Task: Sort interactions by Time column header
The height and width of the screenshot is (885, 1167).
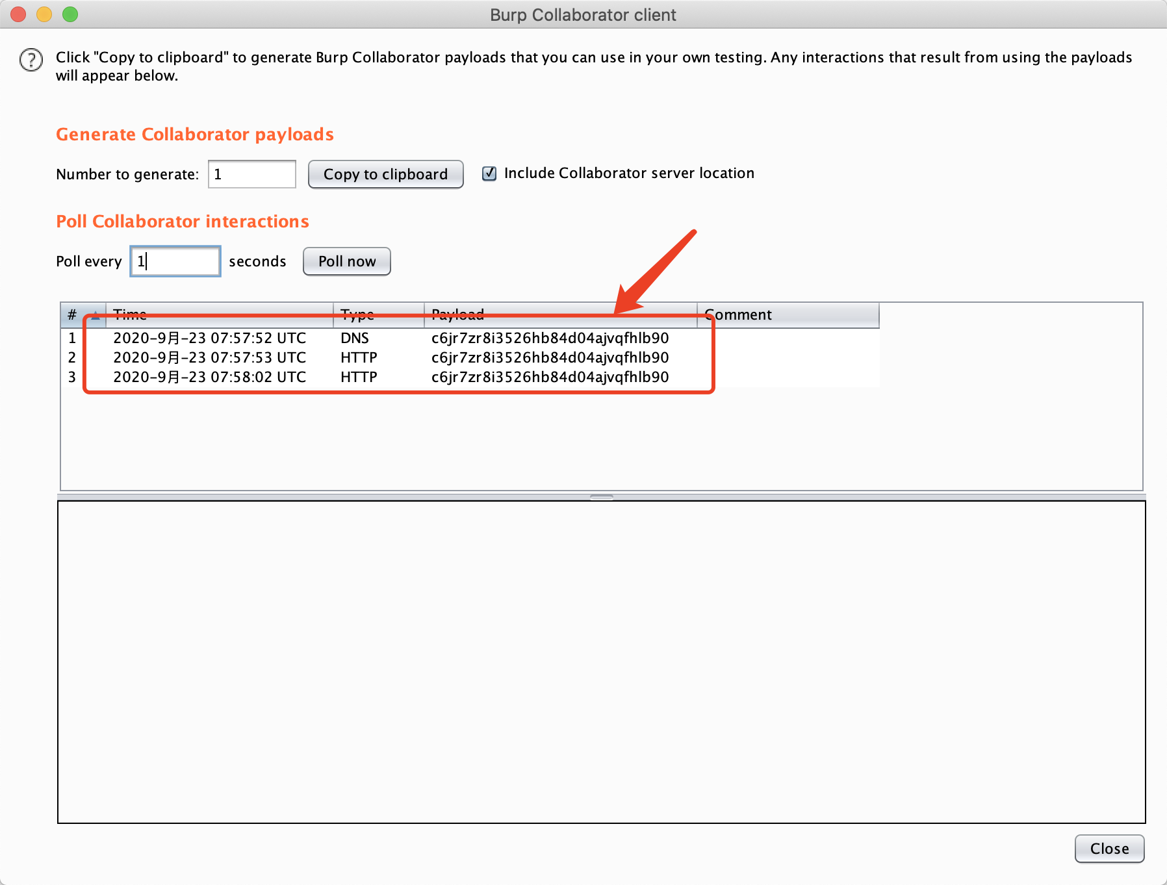Action: pos(220,315)
